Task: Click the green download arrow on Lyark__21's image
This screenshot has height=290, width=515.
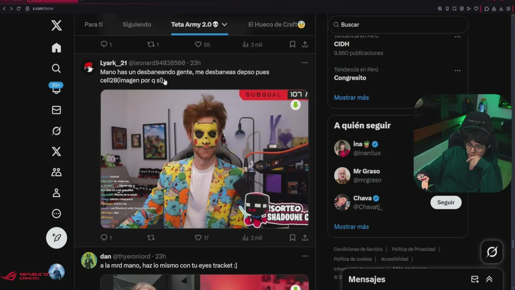Action: coord(296,105)
